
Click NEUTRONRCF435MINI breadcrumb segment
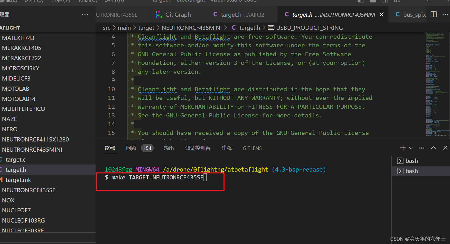pyautogui.click(x=191, y=28)
